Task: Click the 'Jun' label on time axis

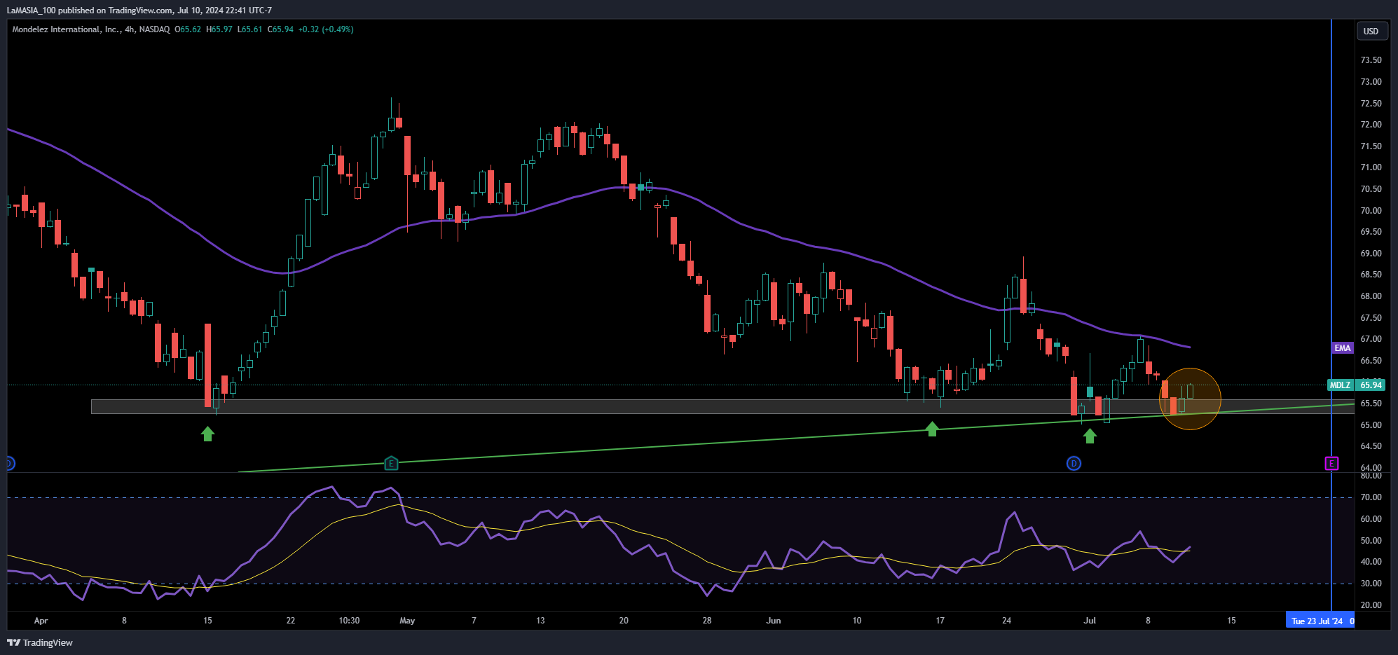Action: [x=774, y=621]
